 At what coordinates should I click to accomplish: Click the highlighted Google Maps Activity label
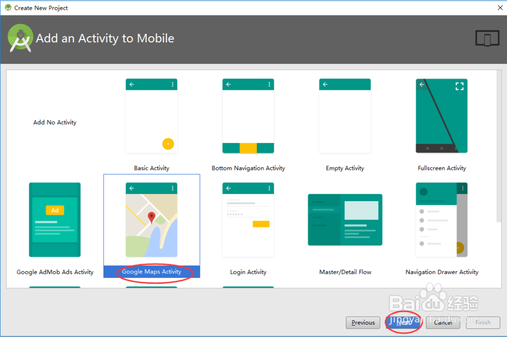151,272
